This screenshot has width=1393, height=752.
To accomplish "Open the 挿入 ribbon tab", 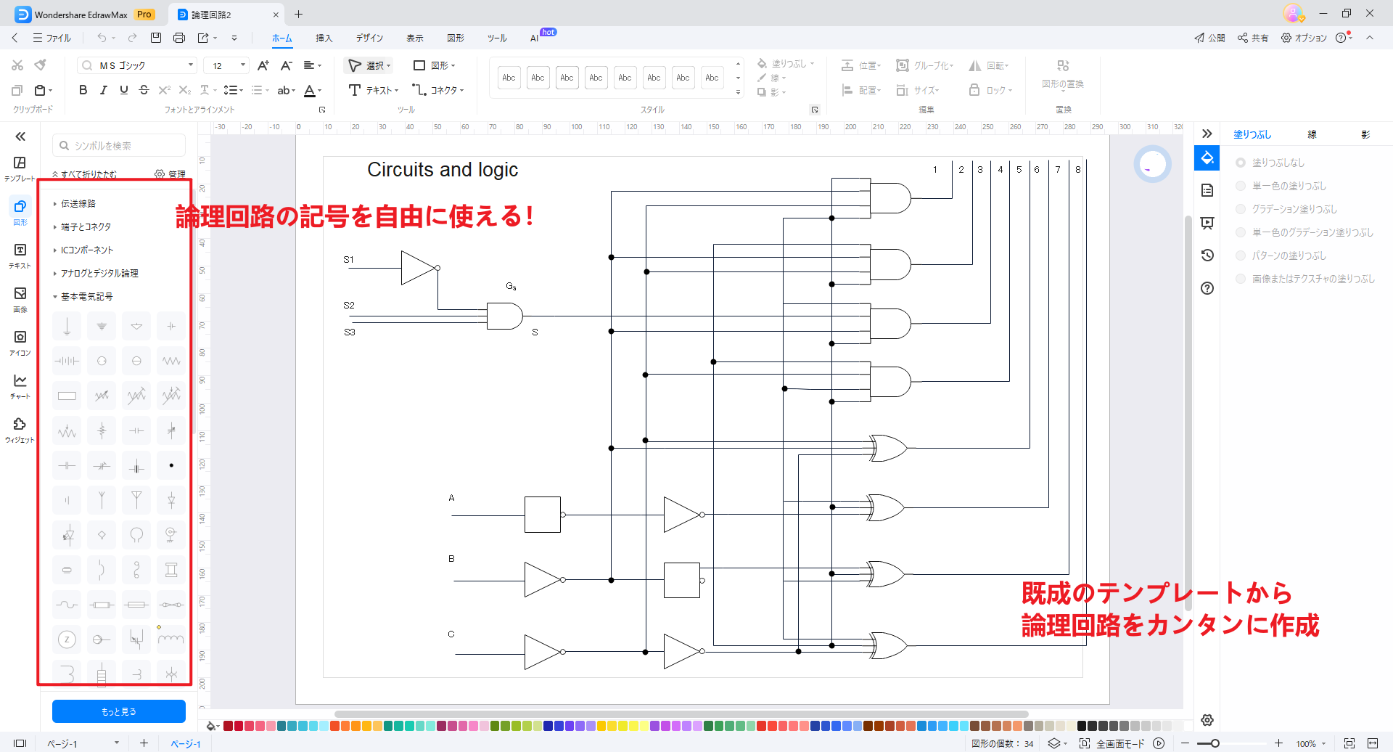I will pyautogui.click(x=324, y=38).
